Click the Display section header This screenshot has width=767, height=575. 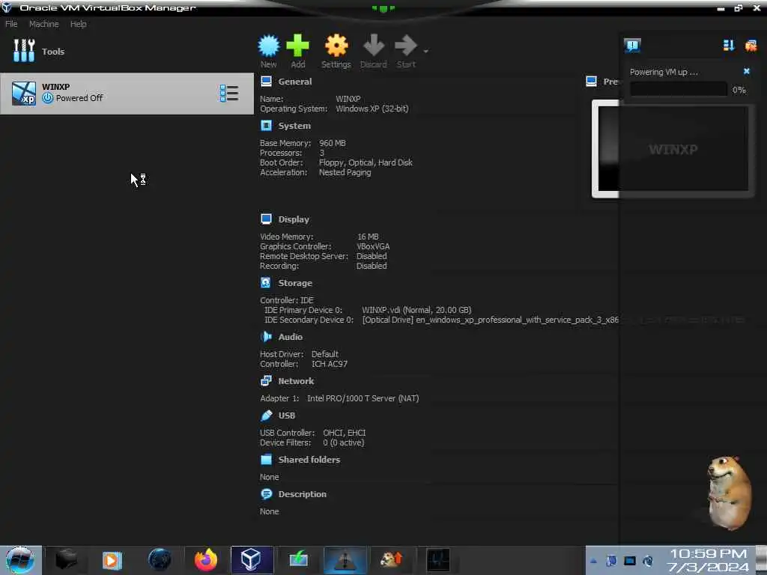(x=294, y=219)
